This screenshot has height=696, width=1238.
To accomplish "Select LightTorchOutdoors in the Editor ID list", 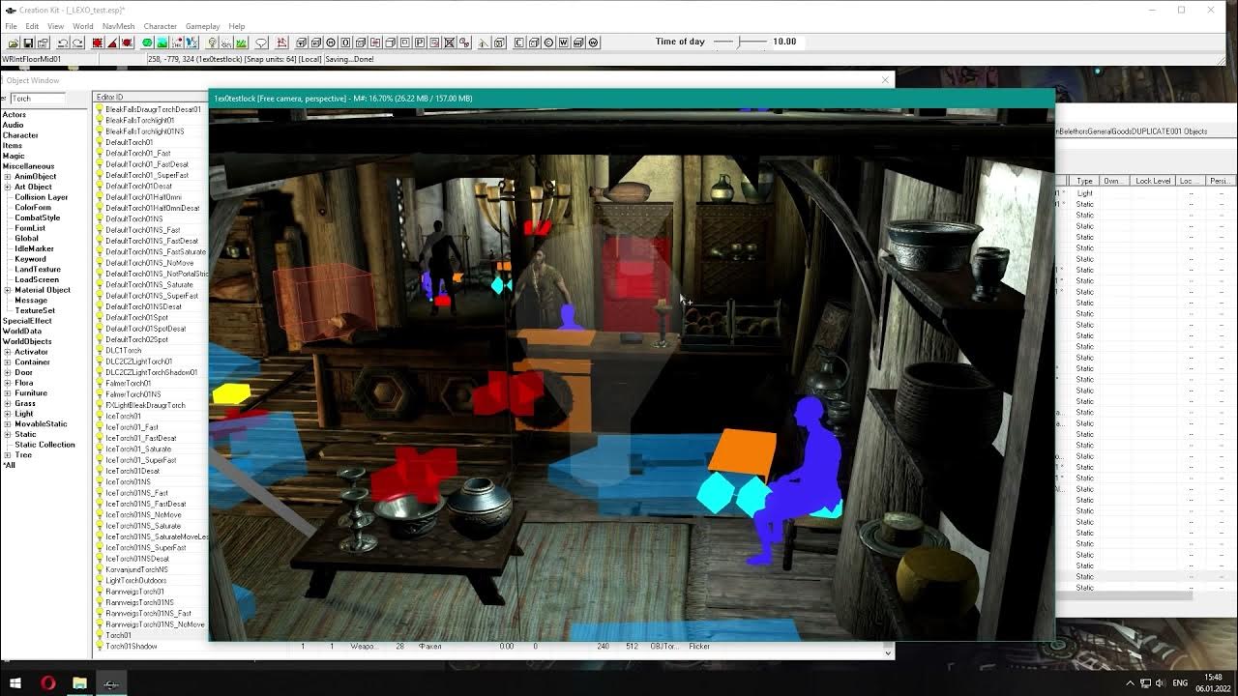I will [x=135, y=581].
